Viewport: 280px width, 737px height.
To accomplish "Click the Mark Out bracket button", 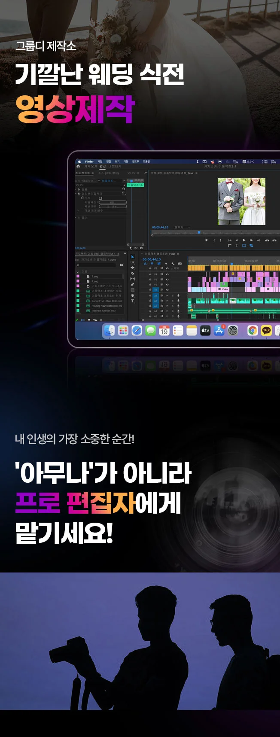I will point(220,240).
